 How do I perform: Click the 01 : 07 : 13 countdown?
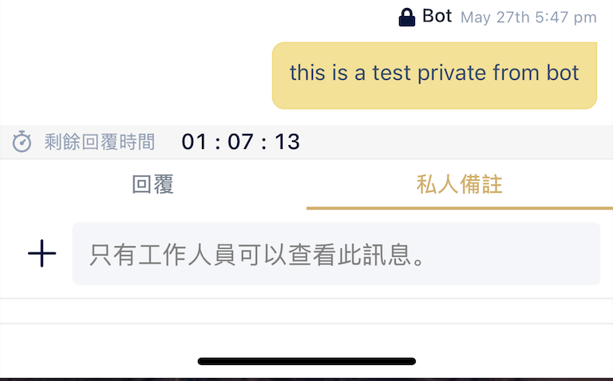240,143
